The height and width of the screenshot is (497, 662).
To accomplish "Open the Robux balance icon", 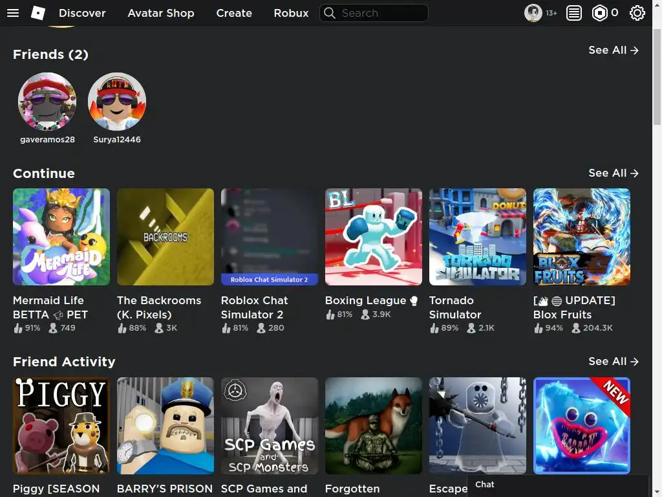I will 599,13.
